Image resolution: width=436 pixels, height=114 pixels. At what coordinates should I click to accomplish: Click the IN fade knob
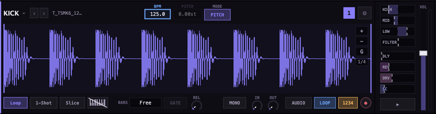click(x=257, y=105)
